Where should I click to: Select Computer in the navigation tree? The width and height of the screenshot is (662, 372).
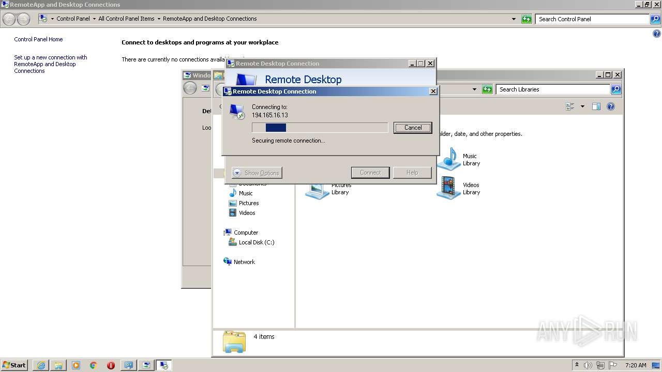pyautogui.click(x=241, y=233)
